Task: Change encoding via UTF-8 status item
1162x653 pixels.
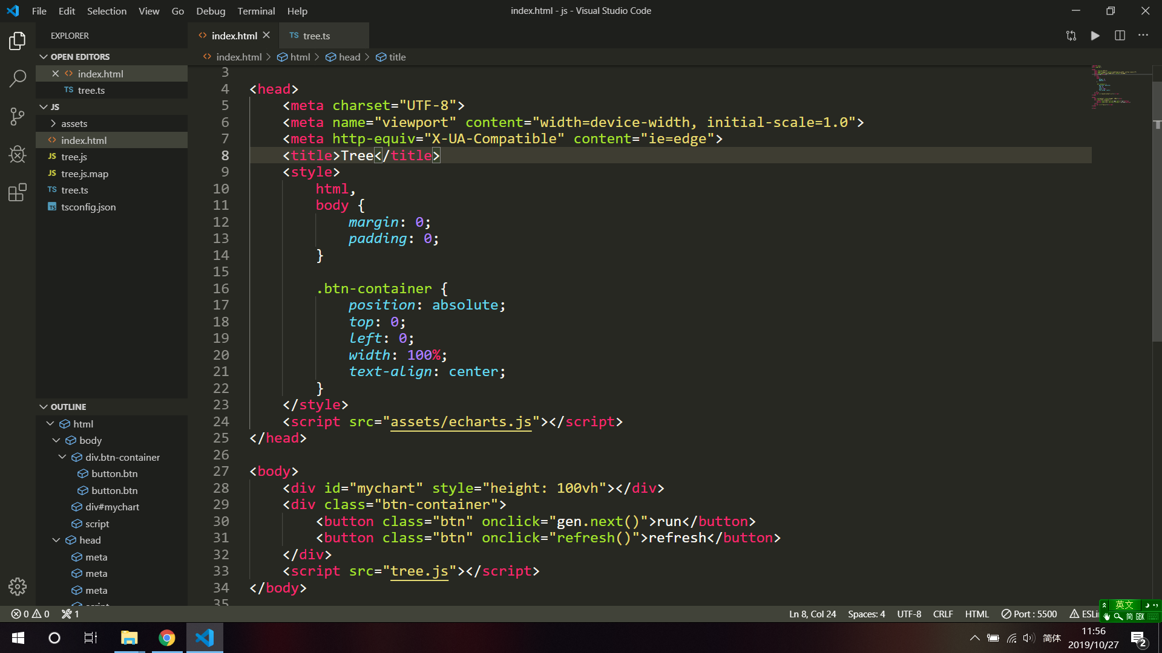Action: [909, 614]
